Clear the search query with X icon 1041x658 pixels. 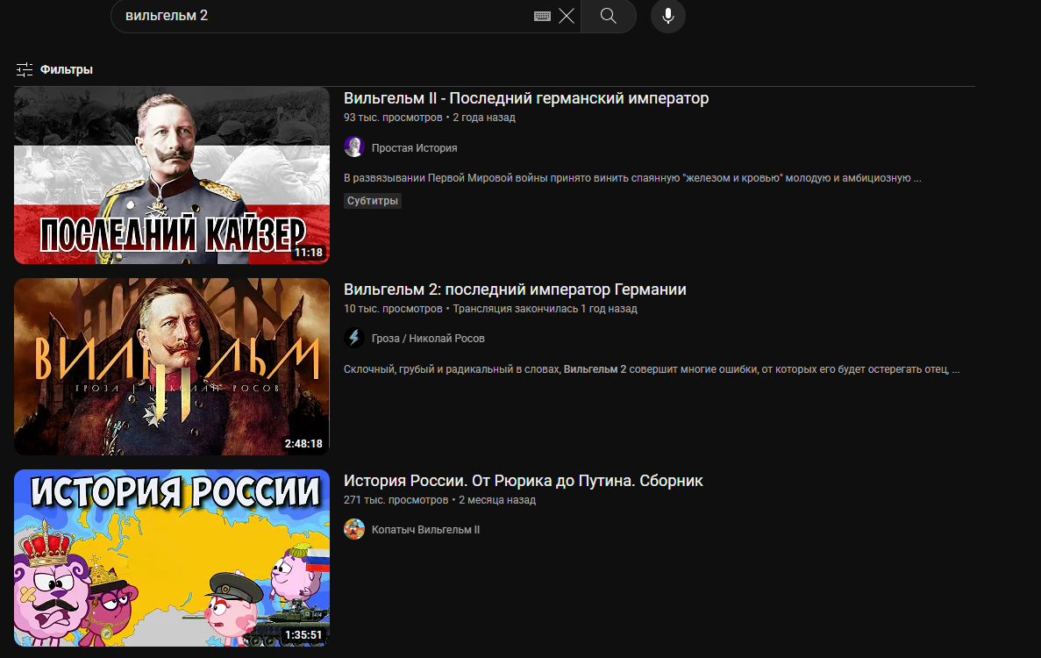coord(567,16)
